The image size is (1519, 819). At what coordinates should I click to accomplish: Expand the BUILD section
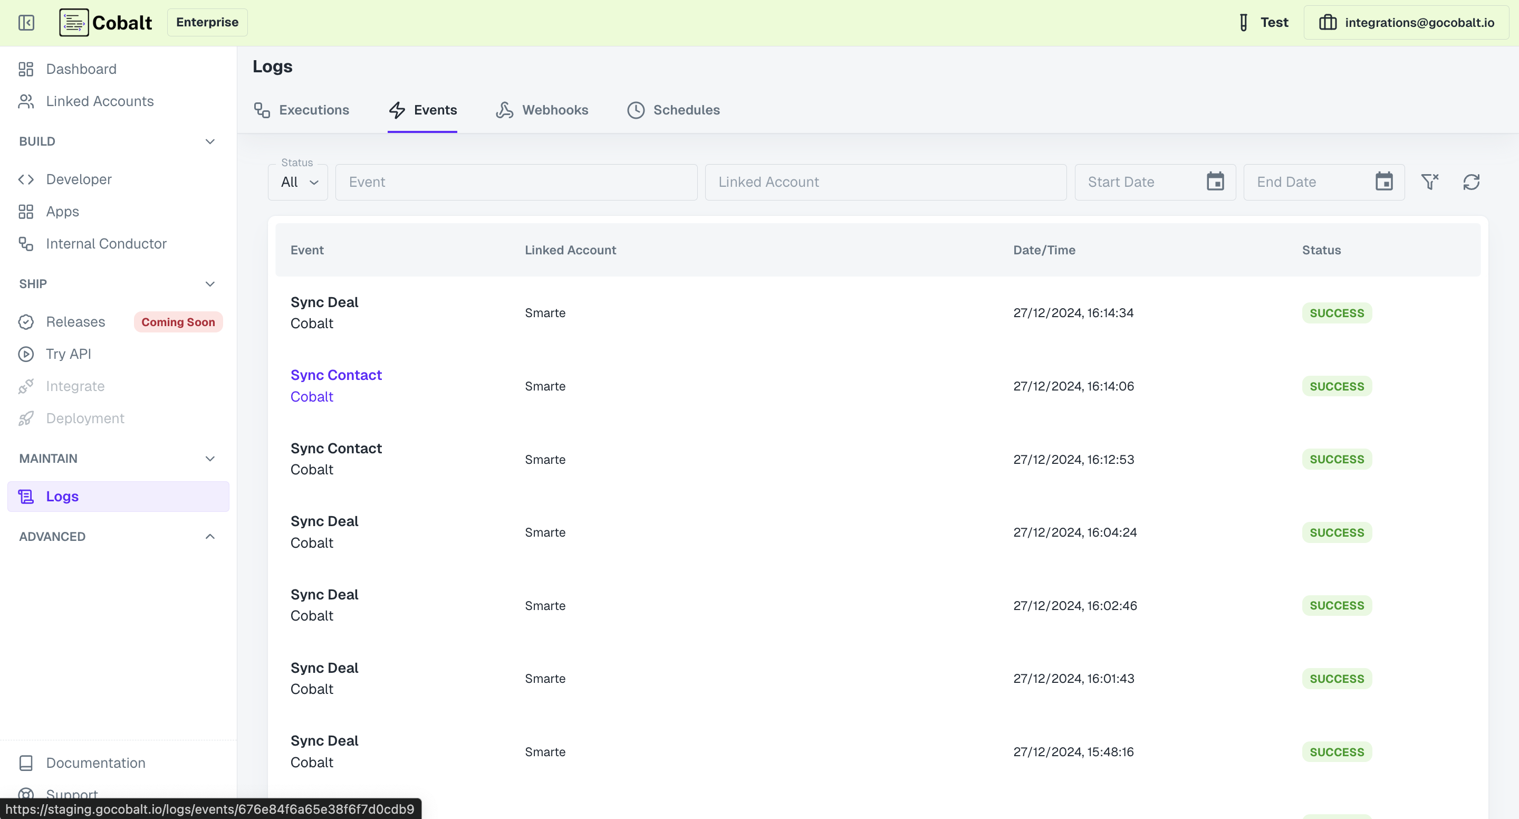(x=210, y=141)
